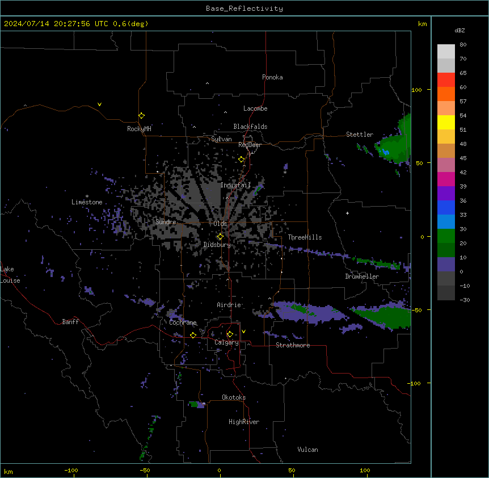Click the RedDeer city label
The width and height of the screenshot is (489, 478).
coord(250,145)
